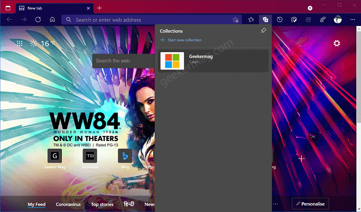The image size is (361, 212).
Task: Open the Home page
Action: click(52, 20)
